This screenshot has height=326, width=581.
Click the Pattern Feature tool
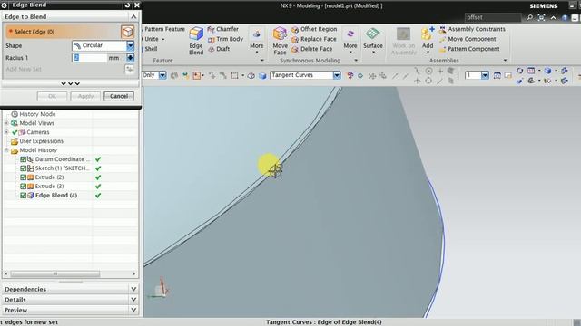click(163, 29)
